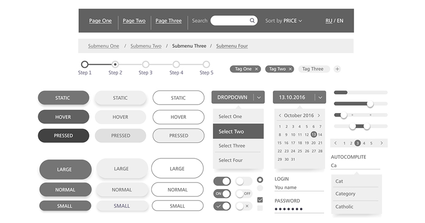The width and height of the screenshot is (425, 223).
Task: Turn off the switch labeled ON
Action: (x=222, y=193)
